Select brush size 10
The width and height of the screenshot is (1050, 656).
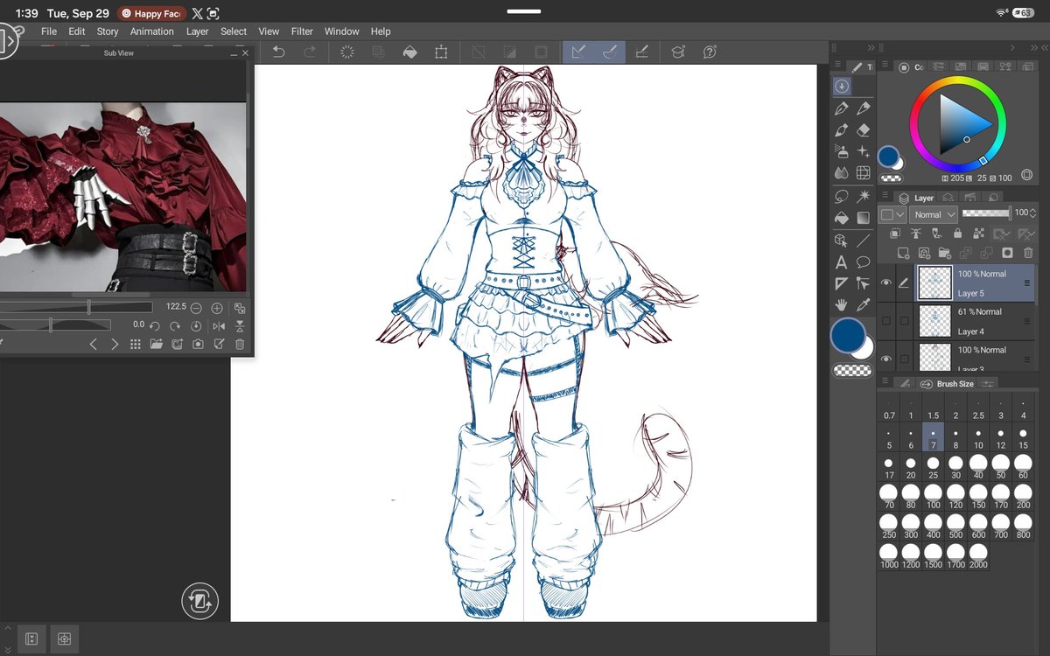(978, 439)
